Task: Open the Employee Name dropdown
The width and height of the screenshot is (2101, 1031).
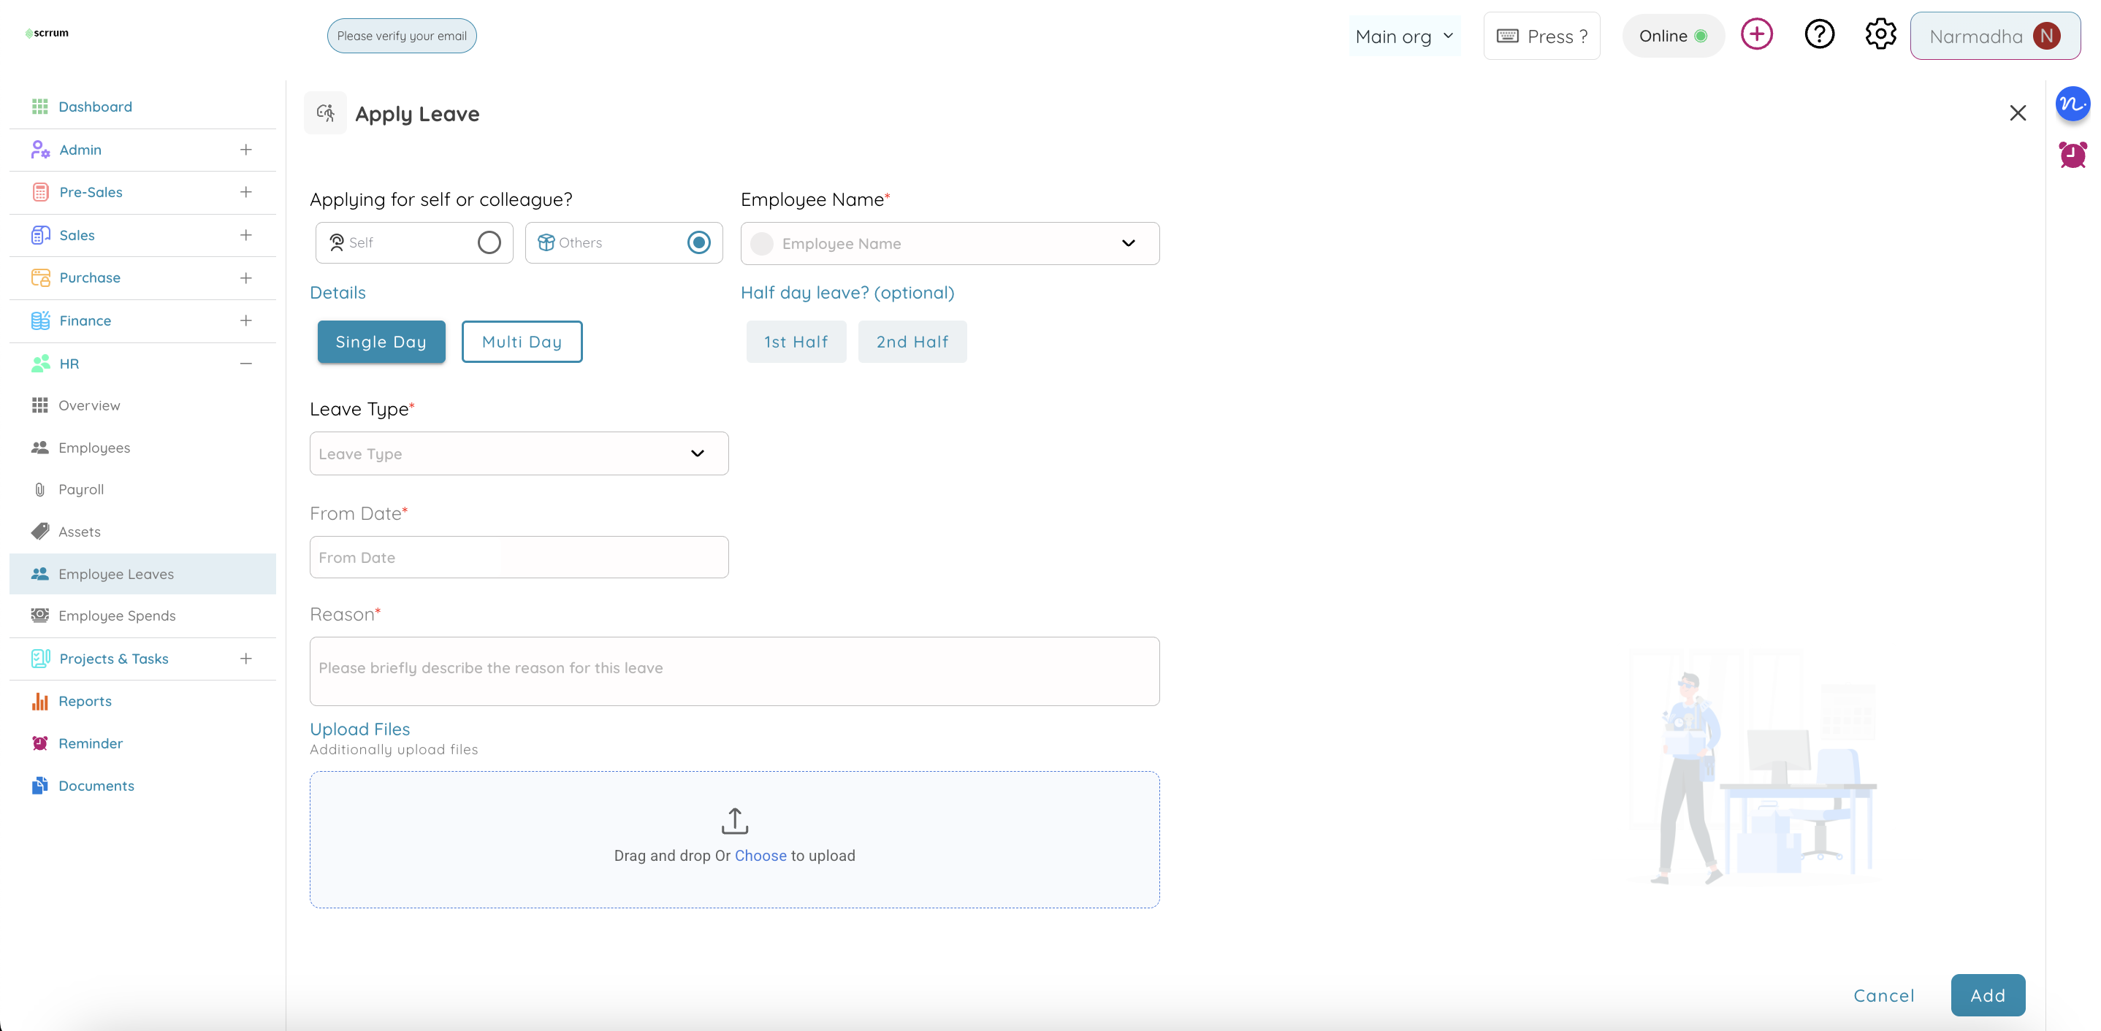Action: [x=950, y=244]
